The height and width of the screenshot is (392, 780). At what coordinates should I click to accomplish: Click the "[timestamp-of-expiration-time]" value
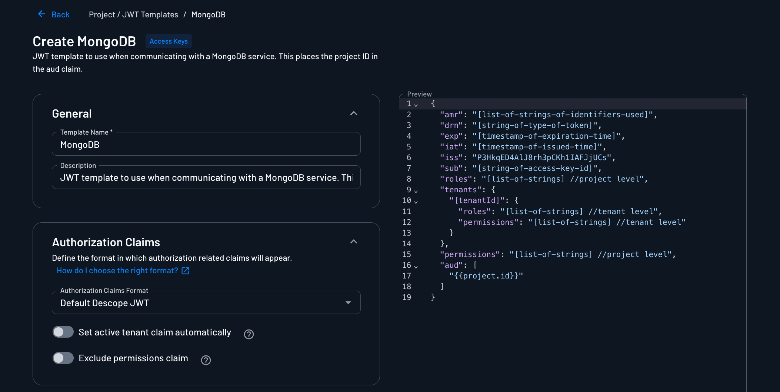(x=546, y=136)
